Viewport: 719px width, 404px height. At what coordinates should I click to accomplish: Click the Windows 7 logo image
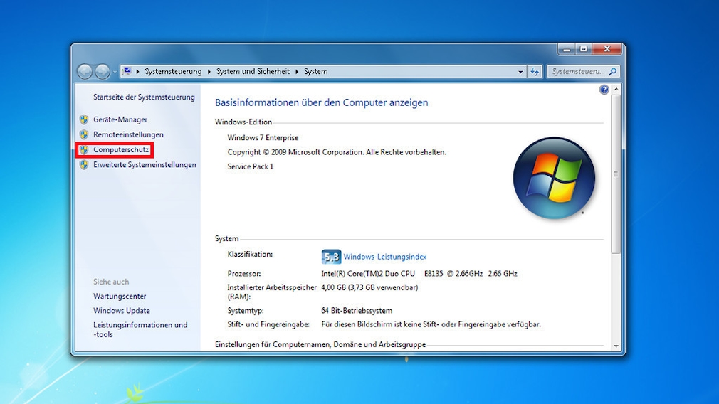554,179
